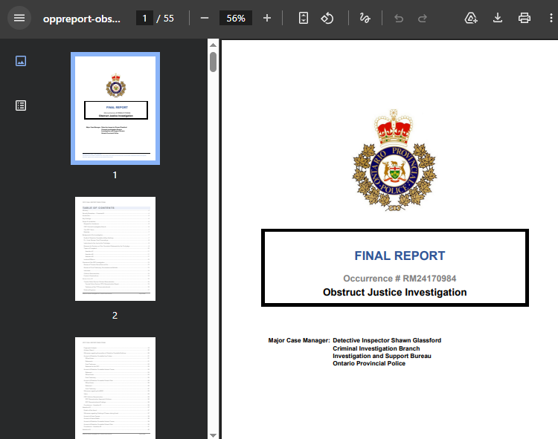
Task: Click the undo arrow icon
Action: click(399, 18)
